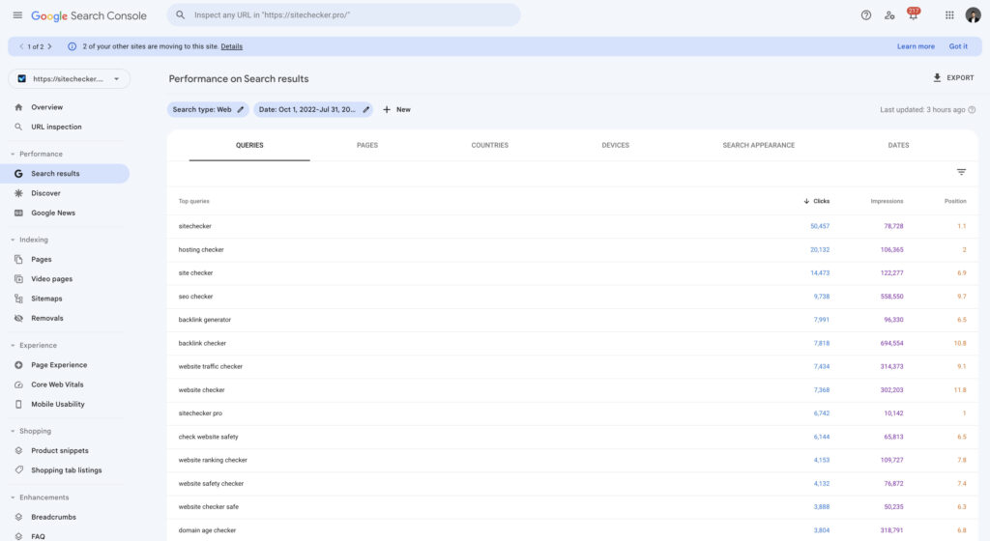Sort table by Clicks column
Viewport: 990px width, 541px height.
pyautogui.click(x=816, y=201)
